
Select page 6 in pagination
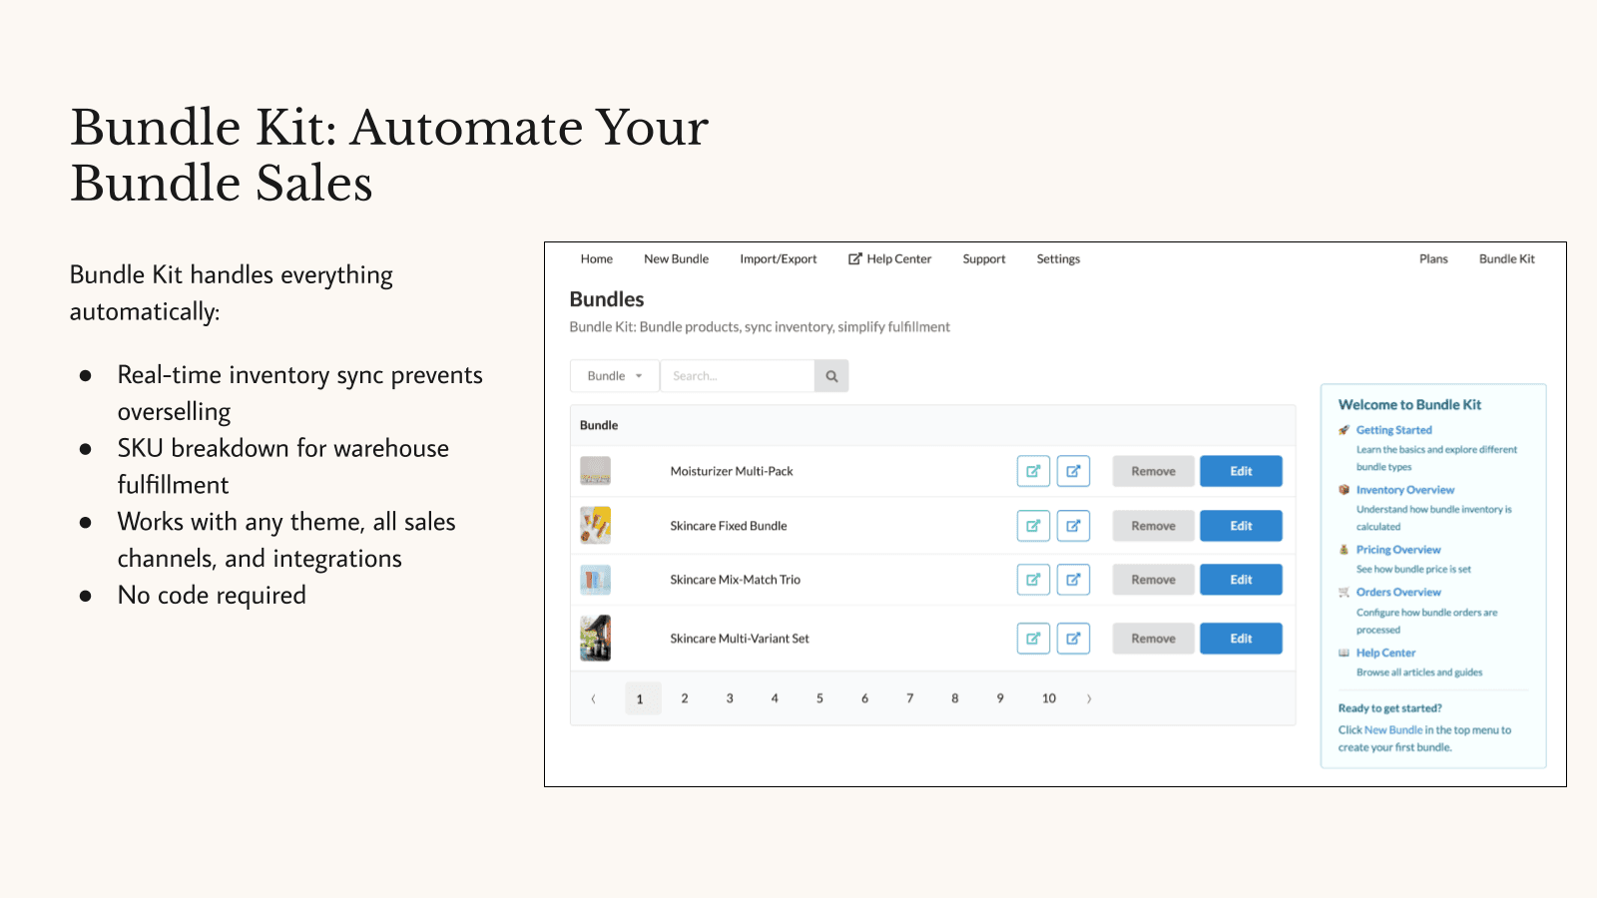pos(864,698)
